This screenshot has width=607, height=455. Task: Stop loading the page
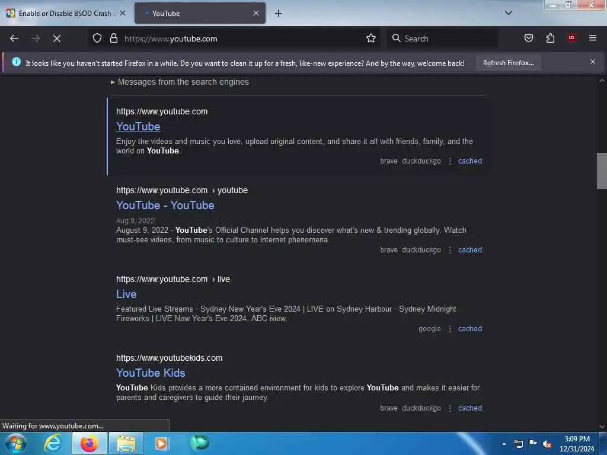[57, 39]
